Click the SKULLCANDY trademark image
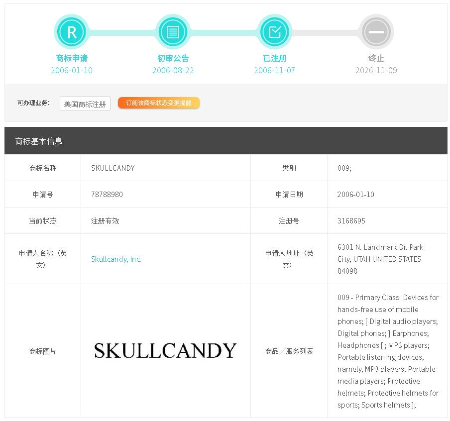The height and width of the screenshot is (421, 450). (165, 351)
